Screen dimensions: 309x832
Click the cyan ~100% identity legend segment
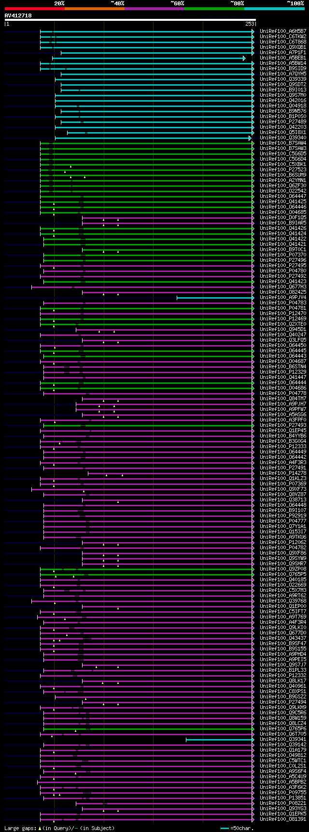click(274, 9)
